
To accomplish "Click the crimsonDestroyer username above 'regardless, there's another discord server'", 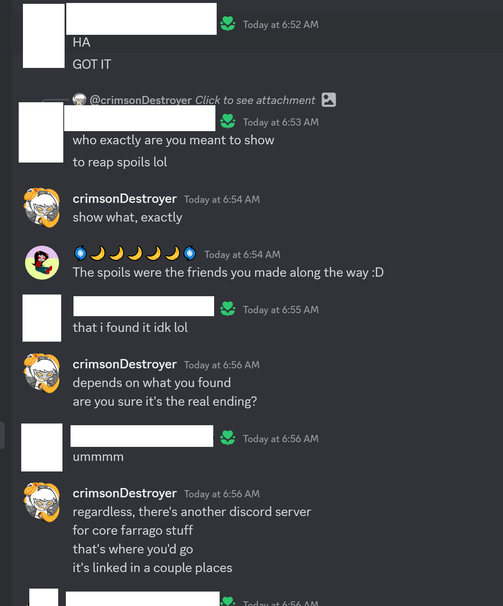I will pos(124,493).
